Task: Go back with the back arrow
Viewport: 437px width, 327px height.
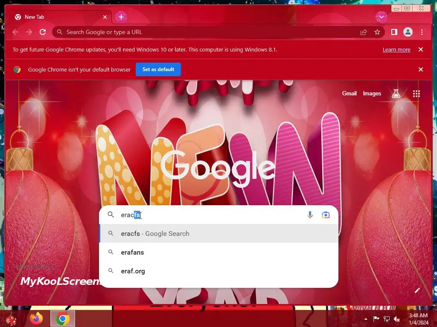Action: point(15,32)
